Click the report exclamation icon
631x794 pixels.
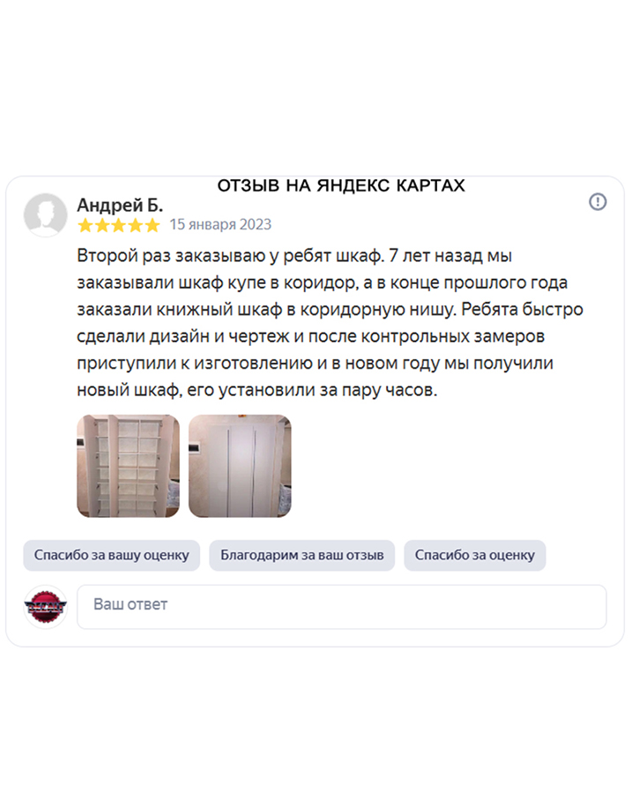click(598, 201)
